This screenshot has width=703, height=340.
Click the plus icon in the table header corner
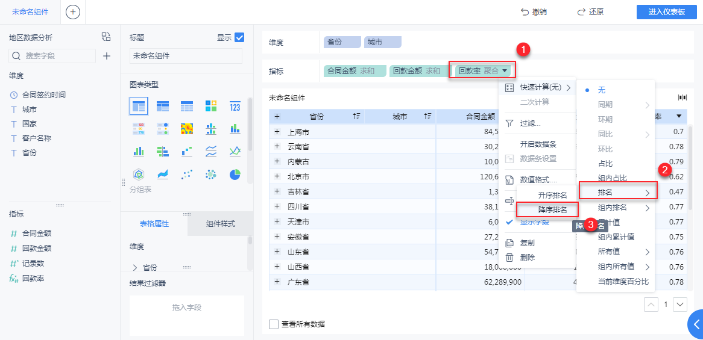pos(277,117)
